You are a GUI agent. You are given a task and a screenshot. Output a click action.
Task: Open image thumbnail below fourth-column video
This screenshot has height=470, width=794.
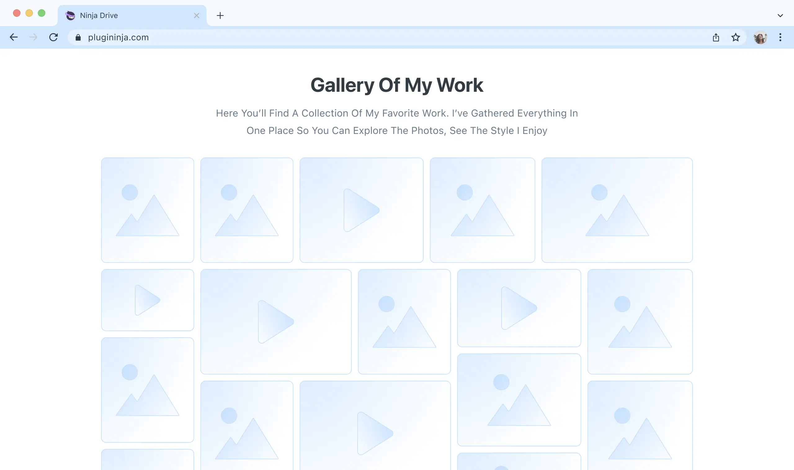pyautogui.click(x=519, y=400)
